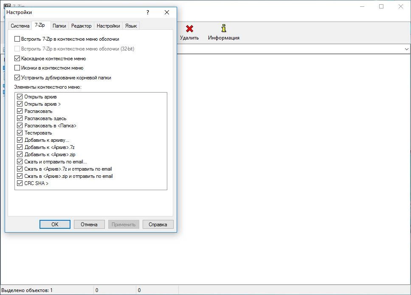The width and height of the screenshot is (411, 295).
Task: Switch to the Редактор tab
Action: click(x=81, y=25)
